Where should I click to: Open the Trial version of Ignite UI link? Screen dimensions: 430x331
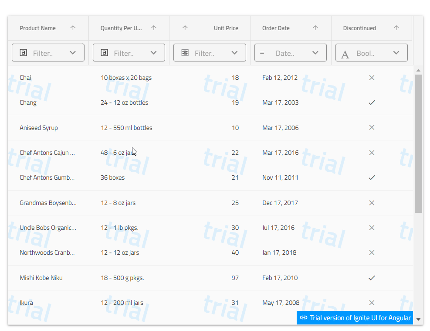(355, 317)
